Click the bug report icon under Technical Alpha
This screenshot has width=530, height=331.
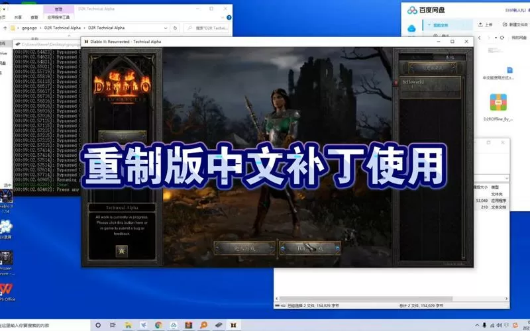(122, 251)
